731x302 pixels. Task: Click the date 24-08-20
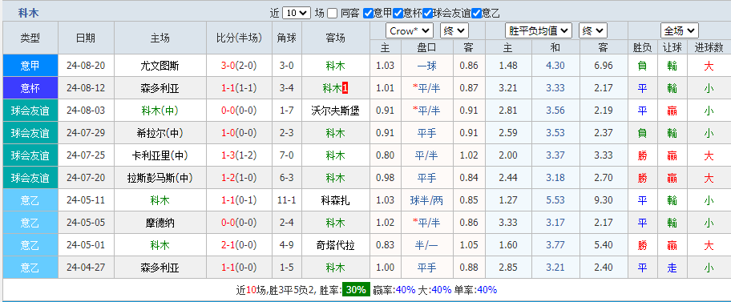pyautogui.click(x=86, y=66)
